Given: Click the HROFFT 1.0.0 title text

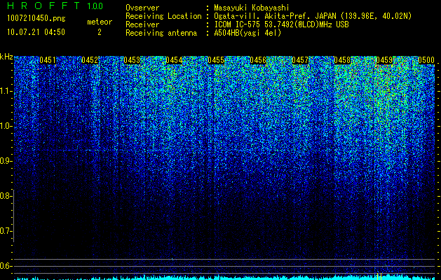Looking at the screenshot, I should 55,6.
